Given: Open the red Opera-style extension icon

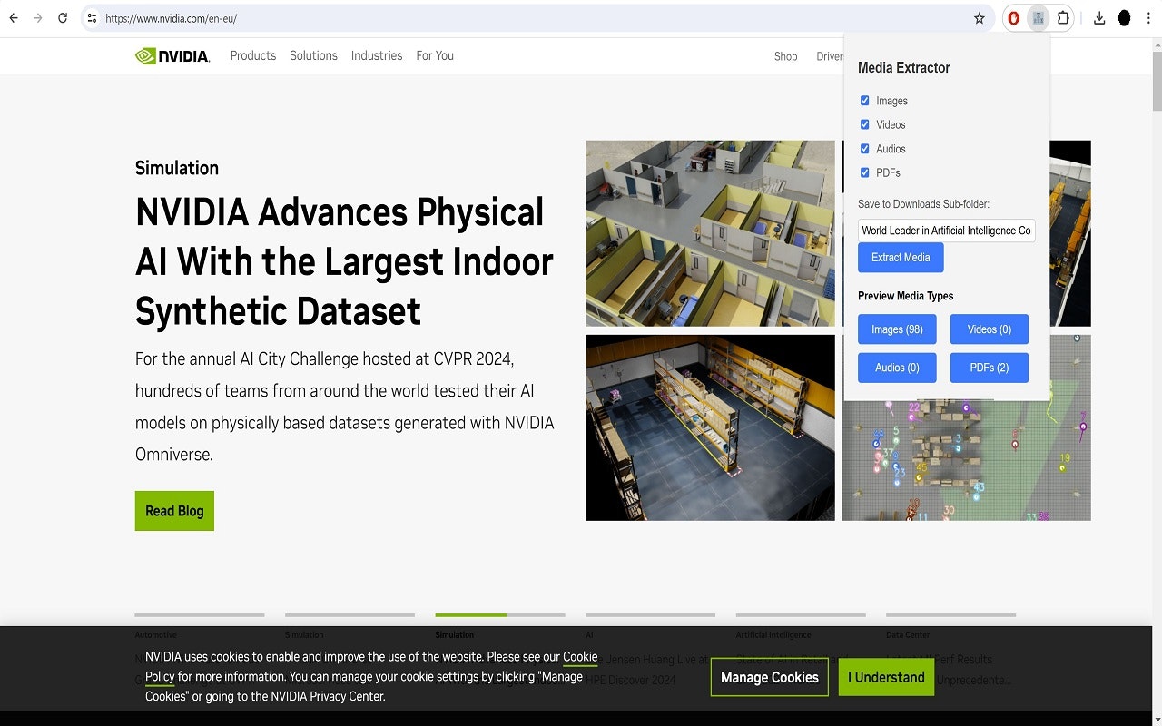Looking at the screenshot, I should tap(1014, 18).
